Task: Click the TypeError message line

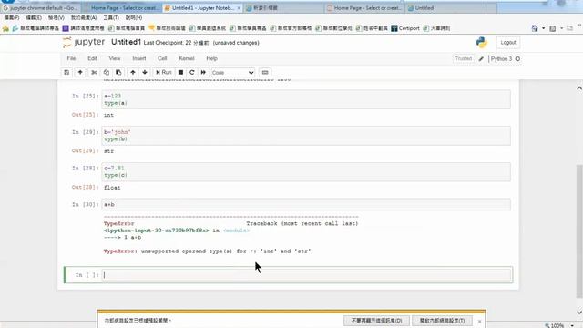Action: pyautogui.click(x=207, y=251)
